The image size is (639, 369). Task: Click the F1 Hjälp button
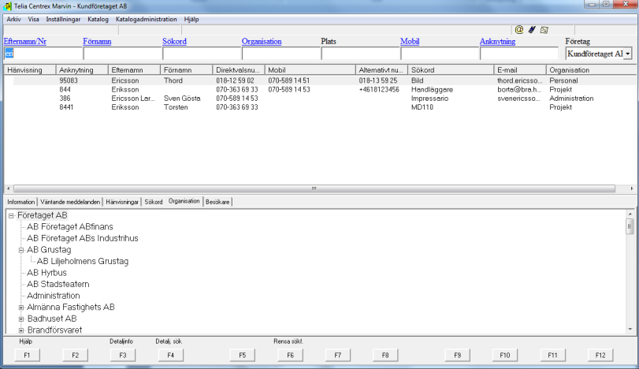[x=27, y=355]
